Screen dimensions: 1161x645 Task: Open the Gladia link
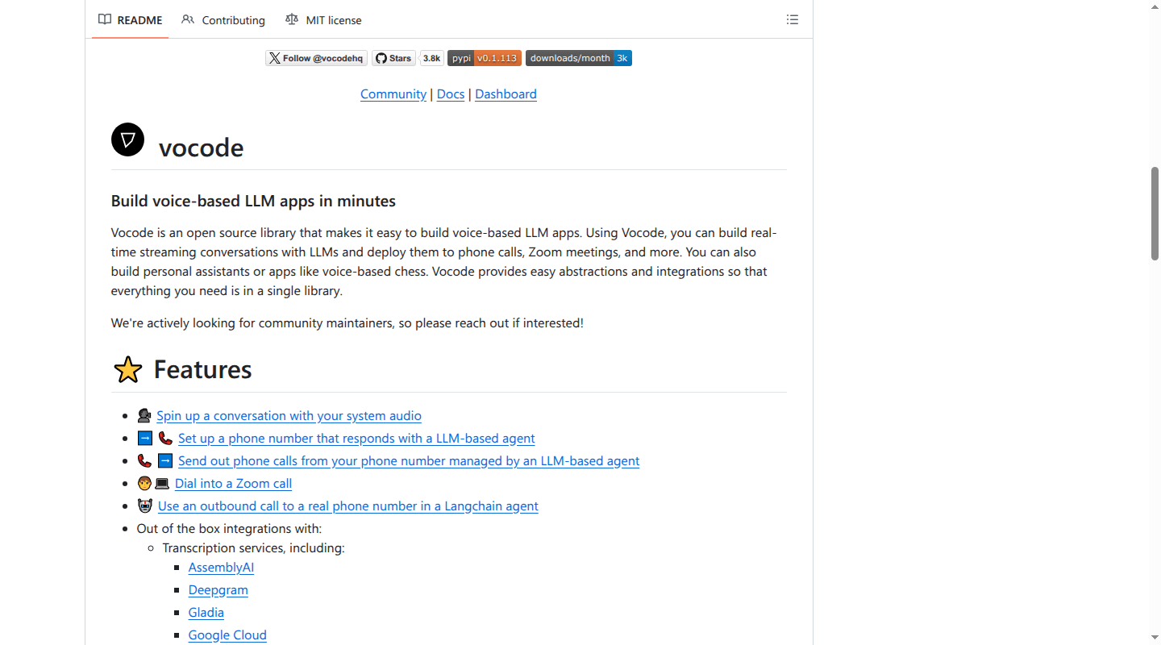pos(206,613)
